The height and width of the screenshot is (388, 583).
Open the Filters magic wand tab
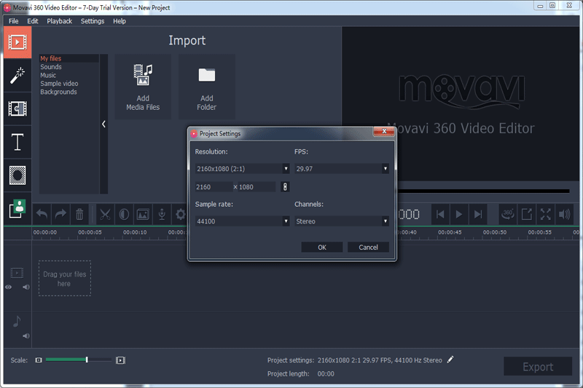[x=17, y=76]
